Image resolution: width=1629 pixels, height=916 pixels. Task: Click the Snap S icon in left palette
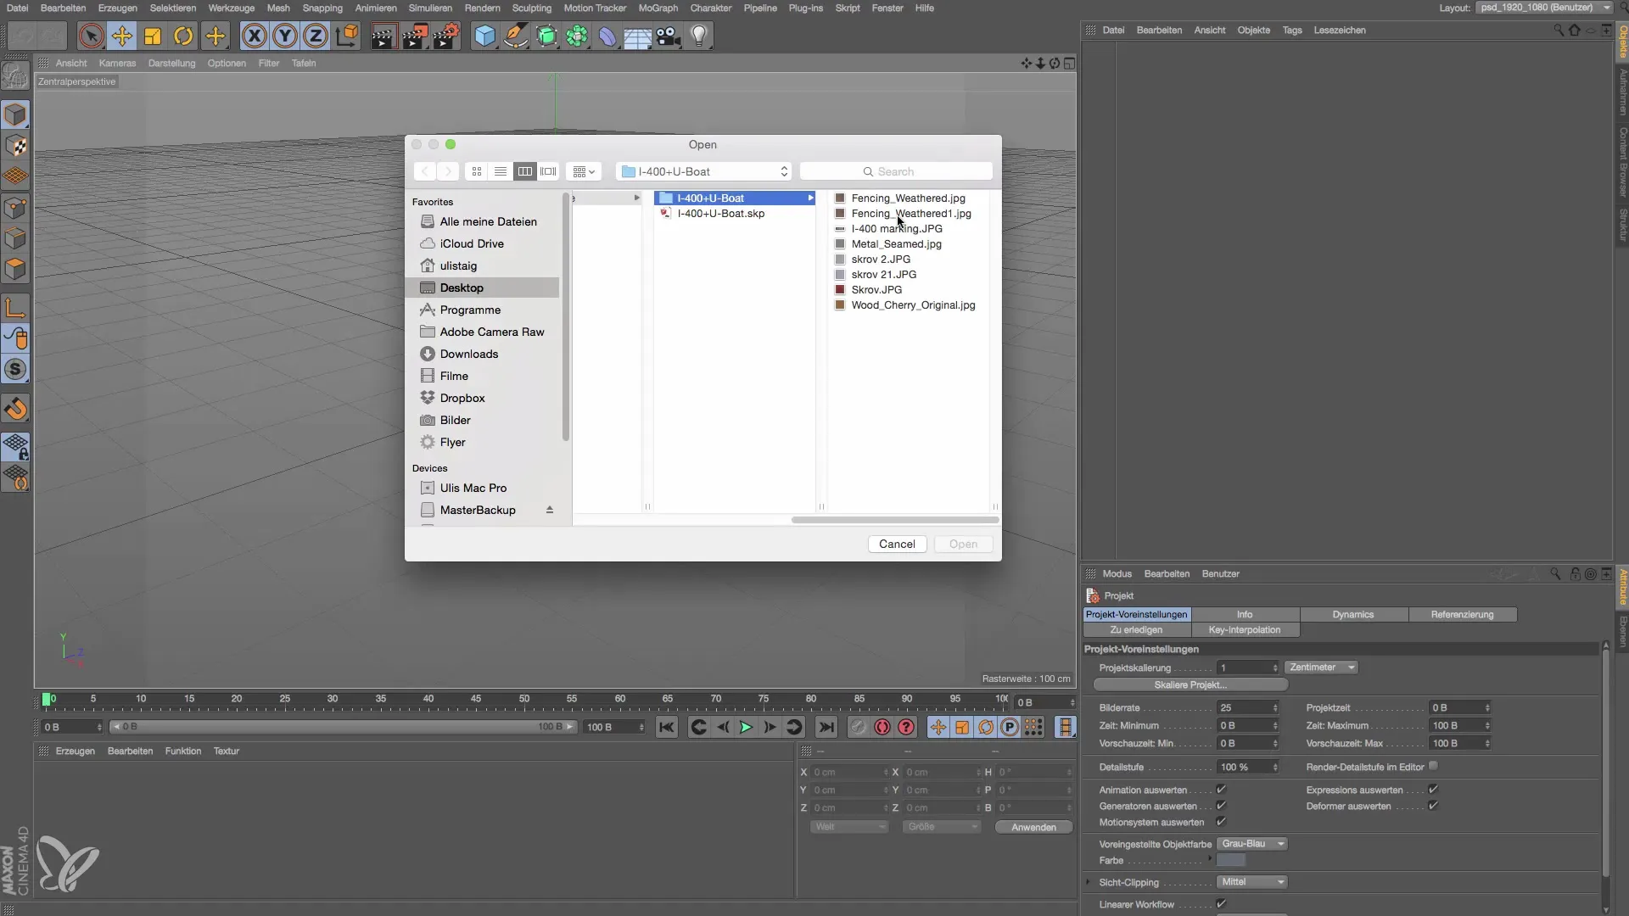tap(15, 370)
